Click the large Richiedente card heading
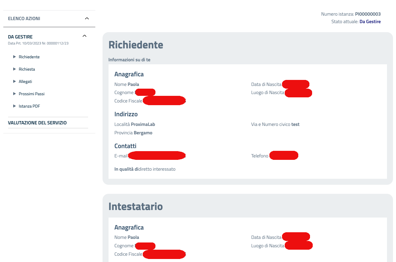The height and width of the screenshot is (262, 396). tap(136, 45)
